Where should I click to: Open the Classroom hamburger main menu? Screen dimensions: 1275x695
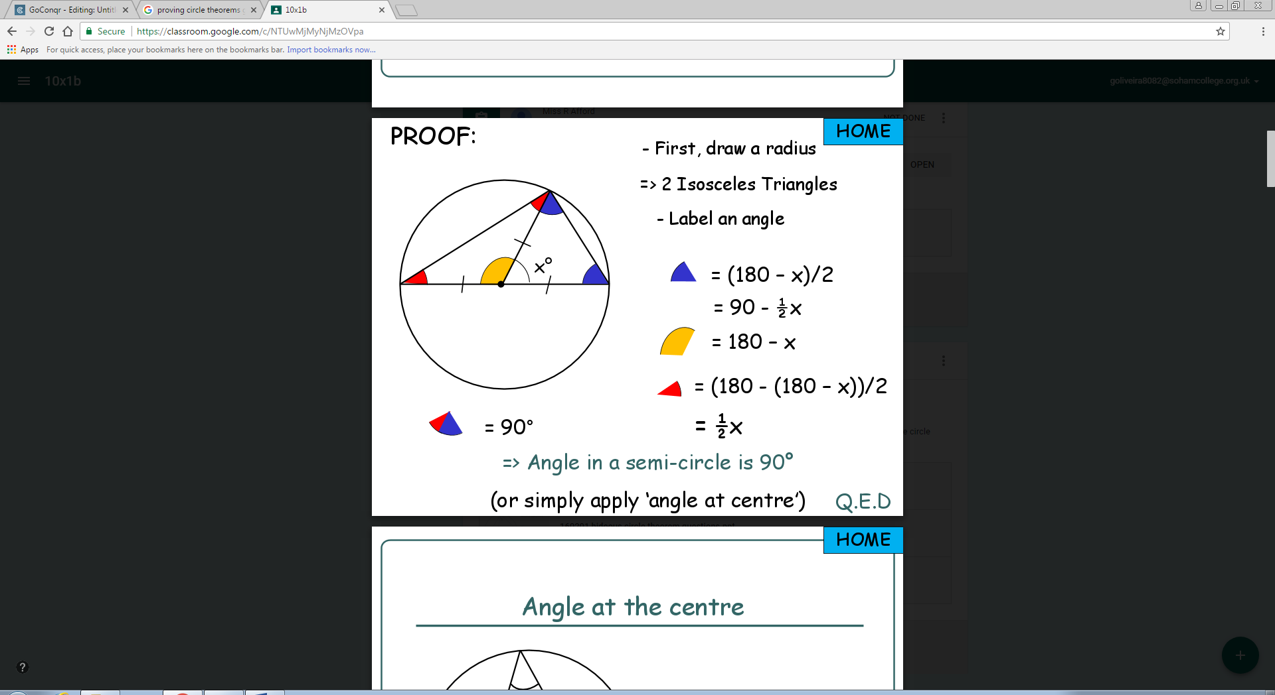tap(24, 81)
